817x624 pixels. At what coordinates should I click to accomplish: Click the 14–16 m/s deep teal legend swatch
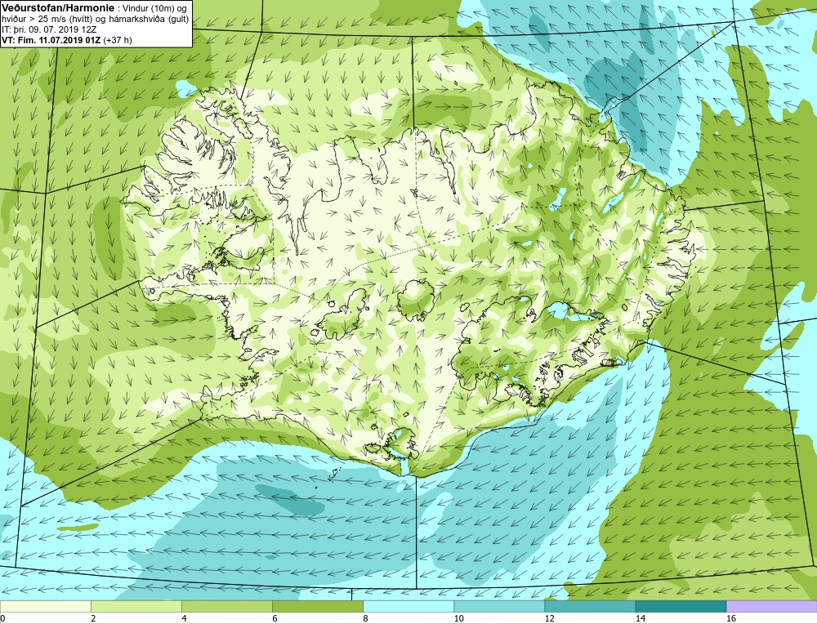pyautogui.click(x=681, y=606)
